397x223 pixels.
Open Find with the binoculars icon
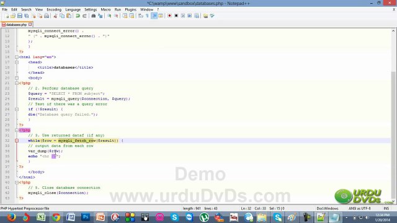[x=94, y=16]
